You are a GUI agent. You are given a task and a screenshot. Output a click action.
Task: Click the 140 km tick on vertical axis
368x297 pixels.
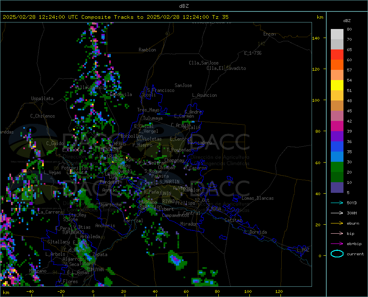point(316,38)
